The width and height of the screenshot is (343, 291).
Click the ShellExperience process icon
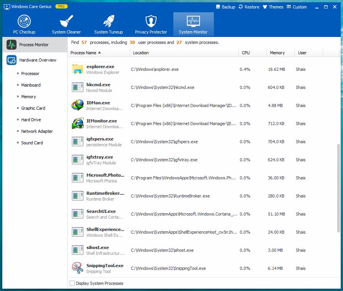[x=77, y=232]
